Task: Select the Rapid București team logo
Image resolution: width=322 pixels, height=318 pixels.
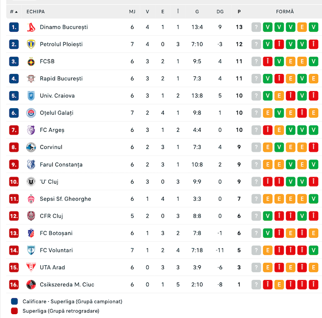Action: (x=31, y=79)
